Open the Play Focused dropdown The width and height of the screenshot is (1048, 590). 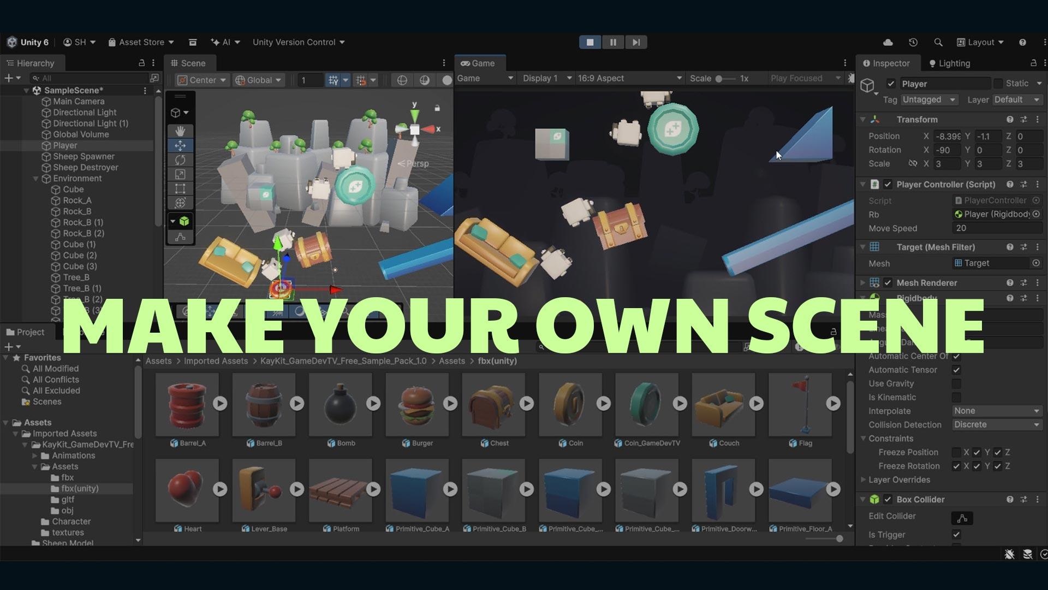pyautogui.click(x=806, y=78)
